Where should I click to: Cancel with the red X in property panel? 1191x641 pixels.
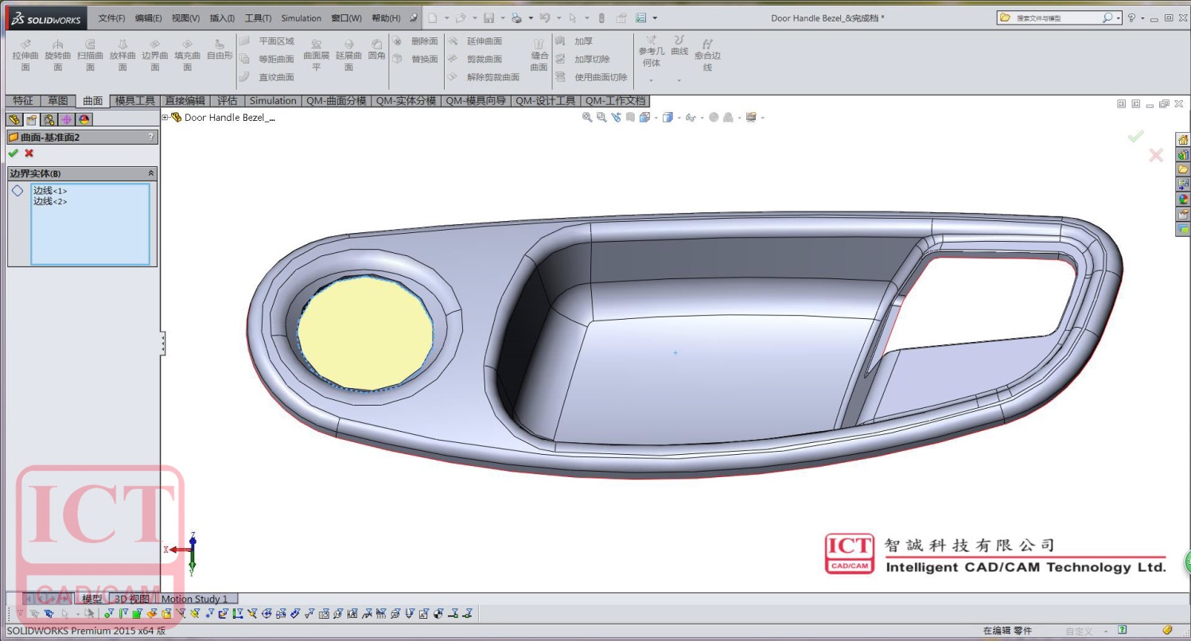29,153
